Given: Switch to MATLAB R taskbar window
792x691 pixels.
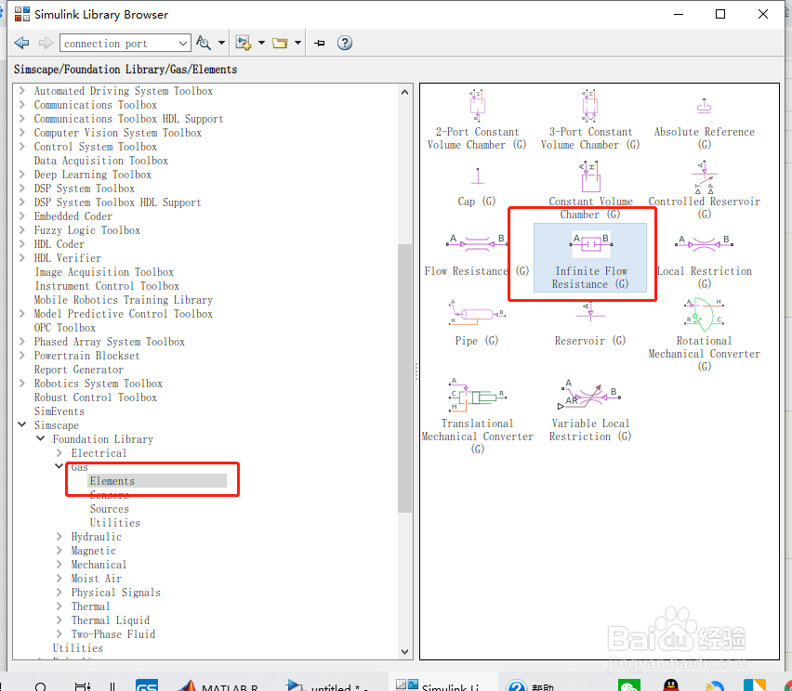Looking at the screenshot, I should click(218, 685).
